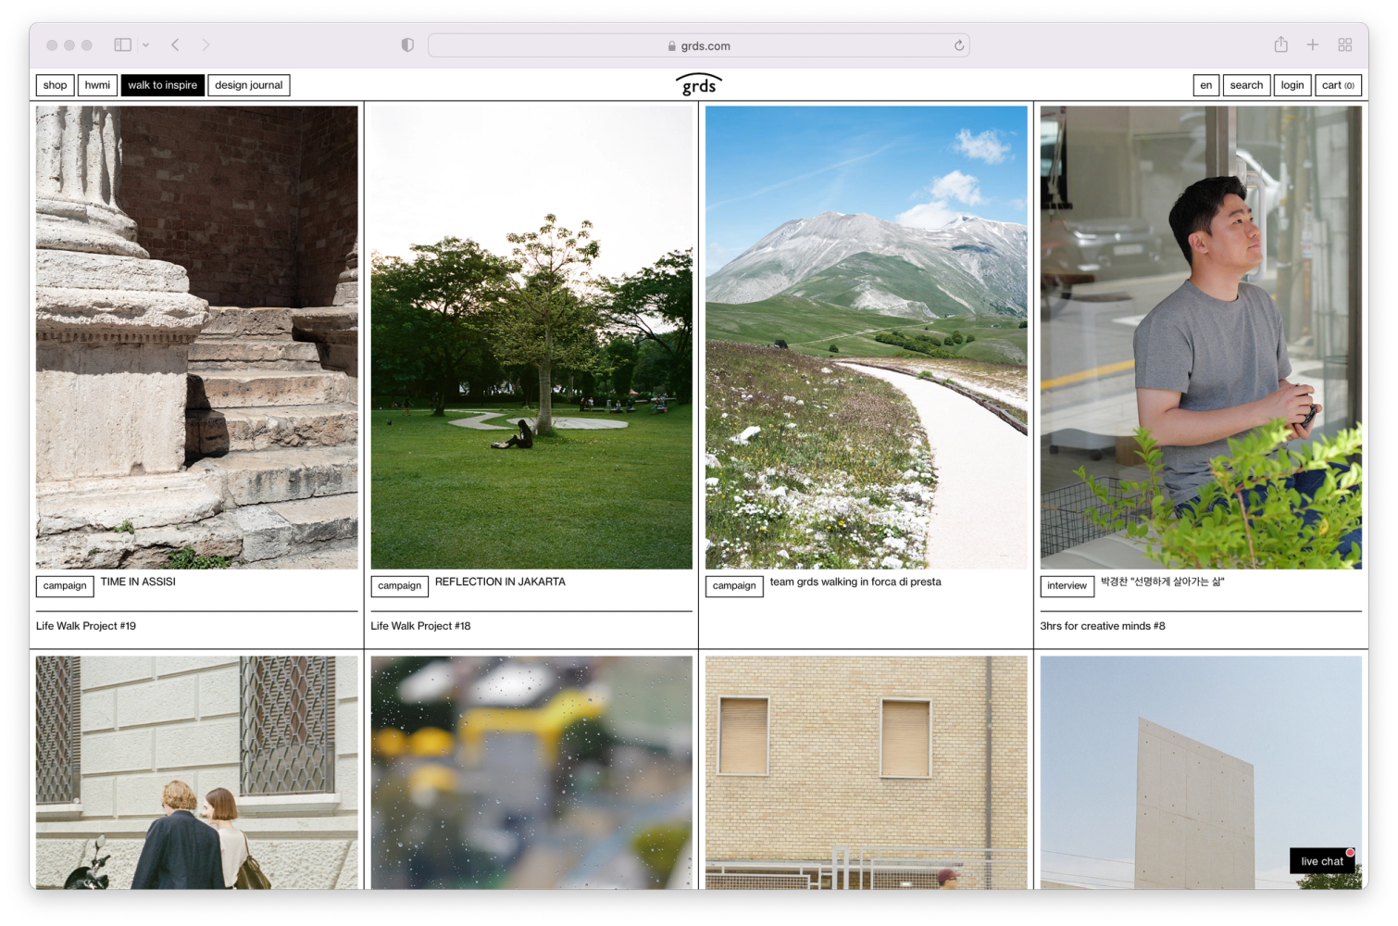Open the blurry rainy window photo
1398x926 pixels.
point(531,772)
